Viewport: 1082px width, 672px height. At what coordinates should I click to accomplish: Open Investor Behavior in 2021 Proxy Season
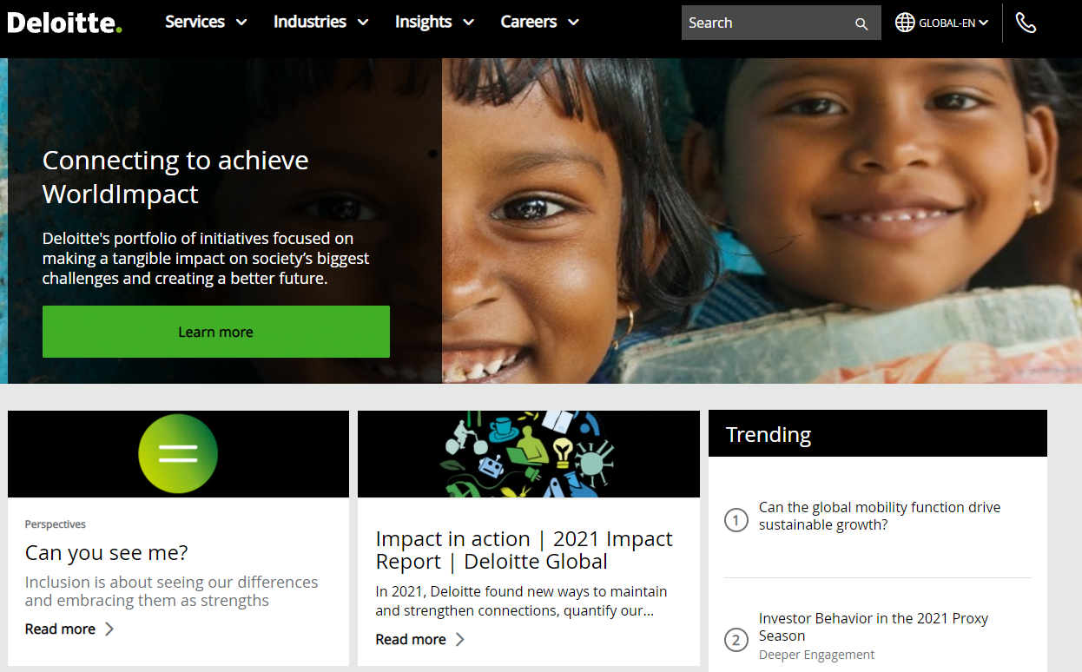point(874,627)
